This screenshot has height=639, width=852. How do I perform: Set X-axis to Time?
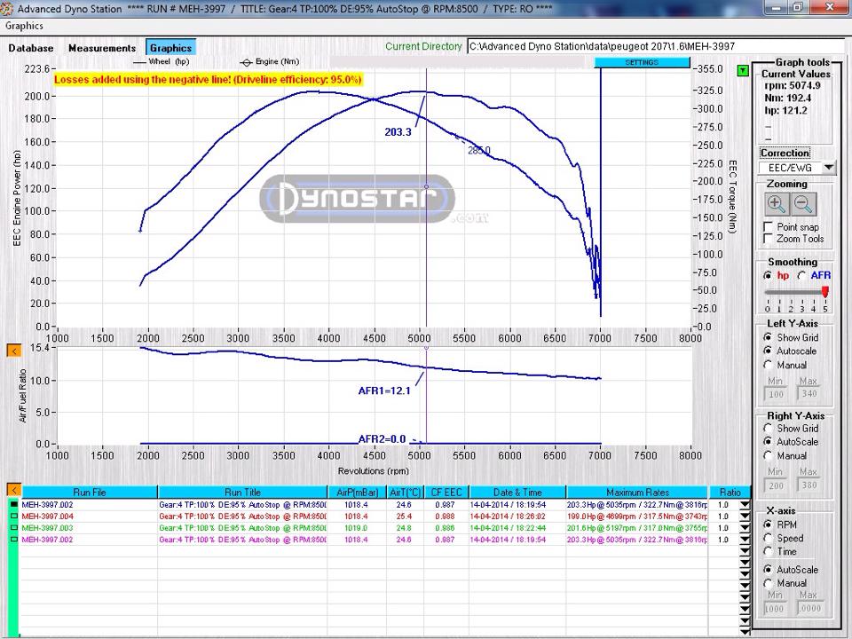tap(768, 551)
